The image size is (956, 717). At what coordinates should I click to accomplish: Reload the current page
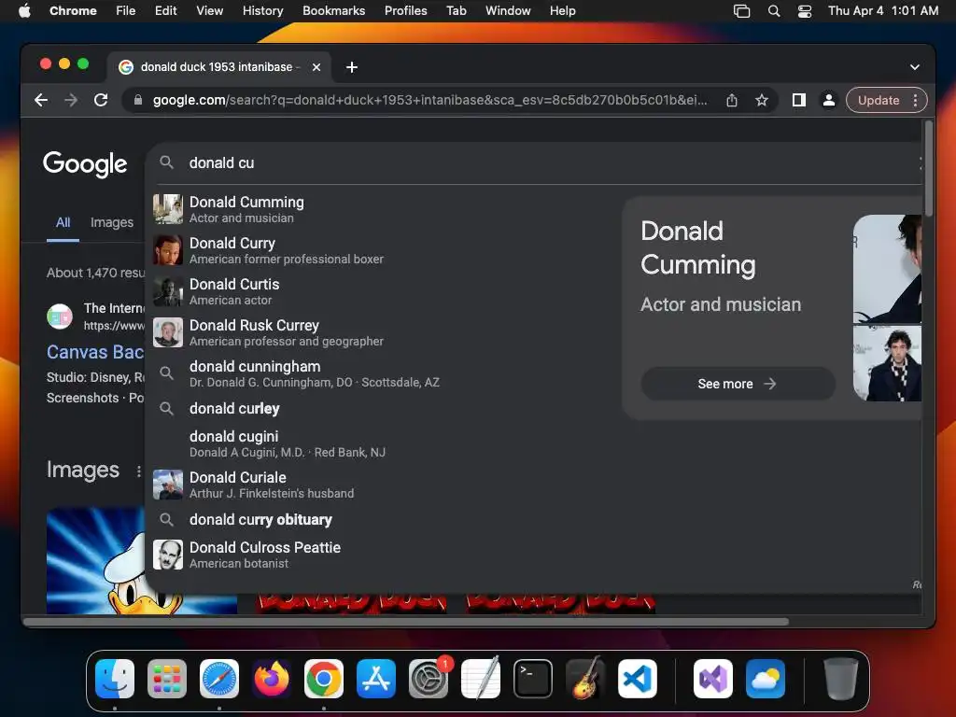tap(101, 100)
